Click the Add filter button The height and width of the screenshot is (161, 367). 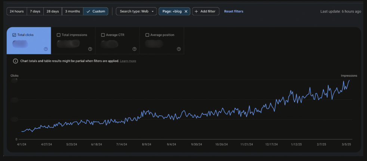206,12
